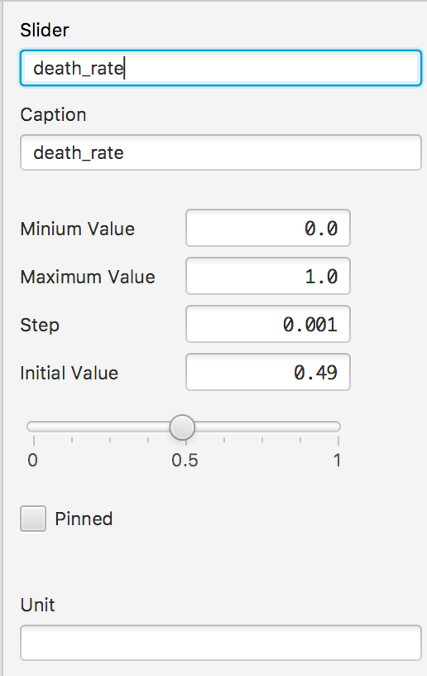Click the Maximum Value field showing 1.0
This screenshot has height=676, width=427.
point(268,277)
